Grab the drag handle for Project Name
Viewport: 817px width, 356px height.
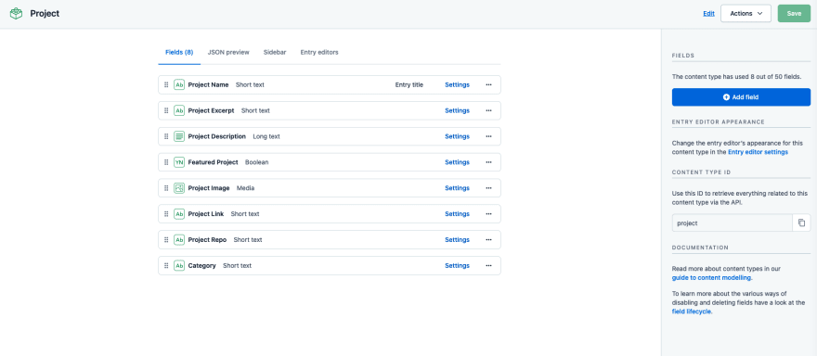166,85
